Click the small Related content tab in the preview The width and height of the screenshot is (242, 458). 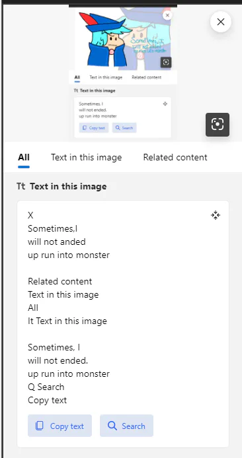tap(146, 77)
